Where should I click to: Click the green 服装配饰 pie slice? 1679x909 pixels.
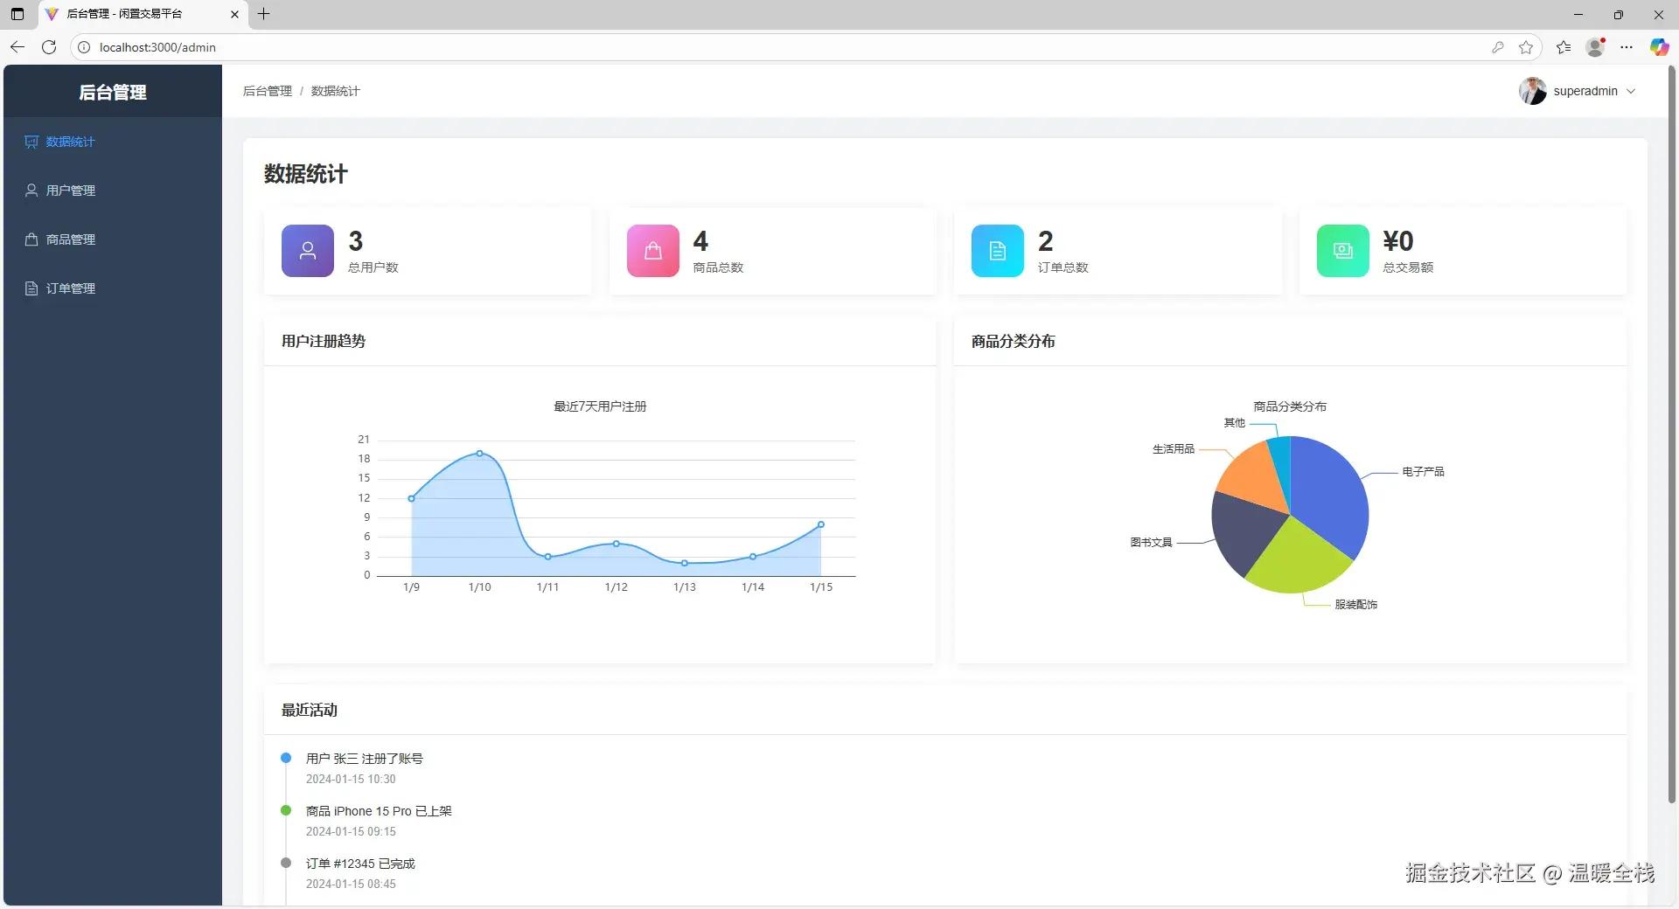point(1299,558)
